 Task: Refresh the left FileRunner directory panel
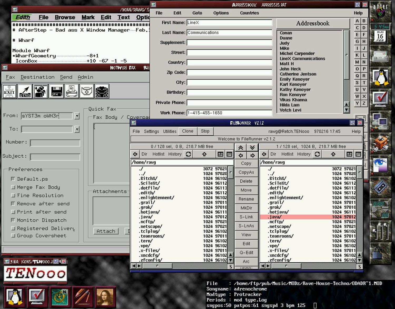pos(188,154)
